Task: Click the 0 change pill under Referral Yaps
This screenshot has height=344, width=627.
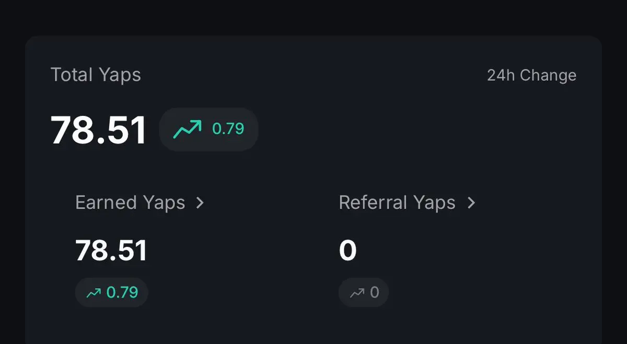Action: point(364,292)
